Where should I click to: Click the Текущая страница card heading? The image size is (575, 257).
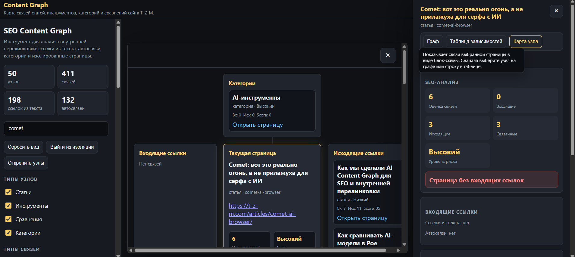[252, 153]
